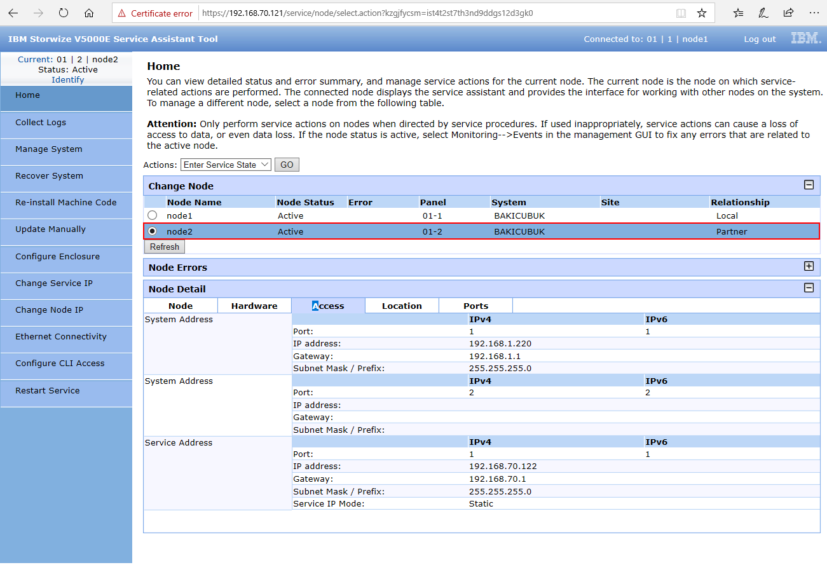Viewport: 827px width, 572px height.
Task: Click the Share icon in browser toolbar
Action: 789,13
